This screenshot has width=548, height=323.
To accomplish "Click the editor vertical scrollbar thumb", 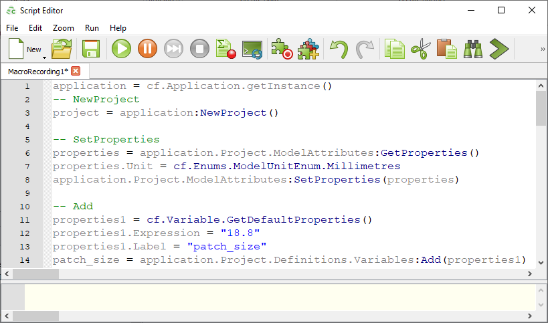I will [x=541, y=108].
